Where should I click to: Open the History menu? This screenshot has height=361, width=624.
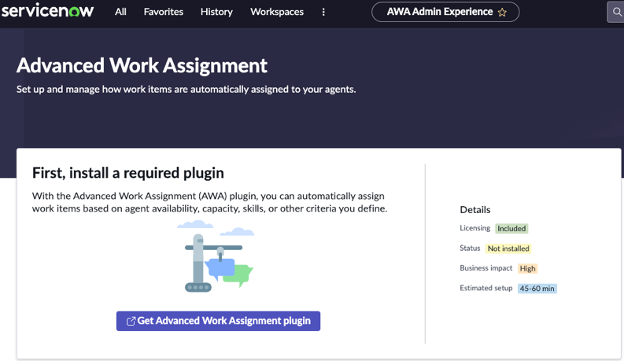(x=216, y=12)
